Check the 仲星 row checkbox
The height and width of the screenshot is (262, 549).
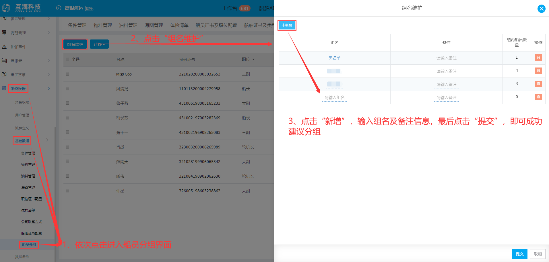click(x=67, y=190)
